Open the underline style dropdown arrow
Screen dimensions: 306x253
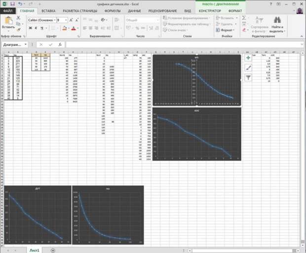[x=46, y=28]
